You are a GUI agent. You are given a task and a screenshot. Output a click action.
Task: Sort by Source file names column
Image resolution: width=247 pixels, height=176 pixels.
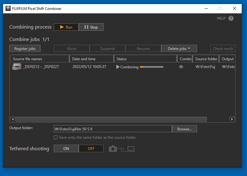click(x=40, y=59)
